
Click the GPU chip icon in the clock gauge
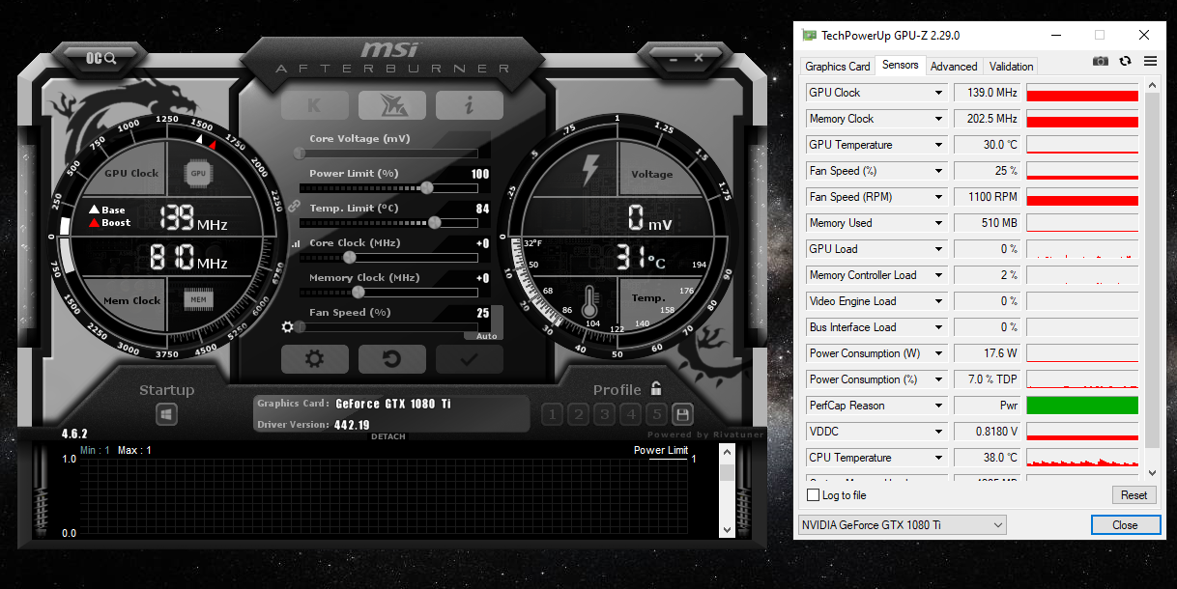(x=198, y=174)
